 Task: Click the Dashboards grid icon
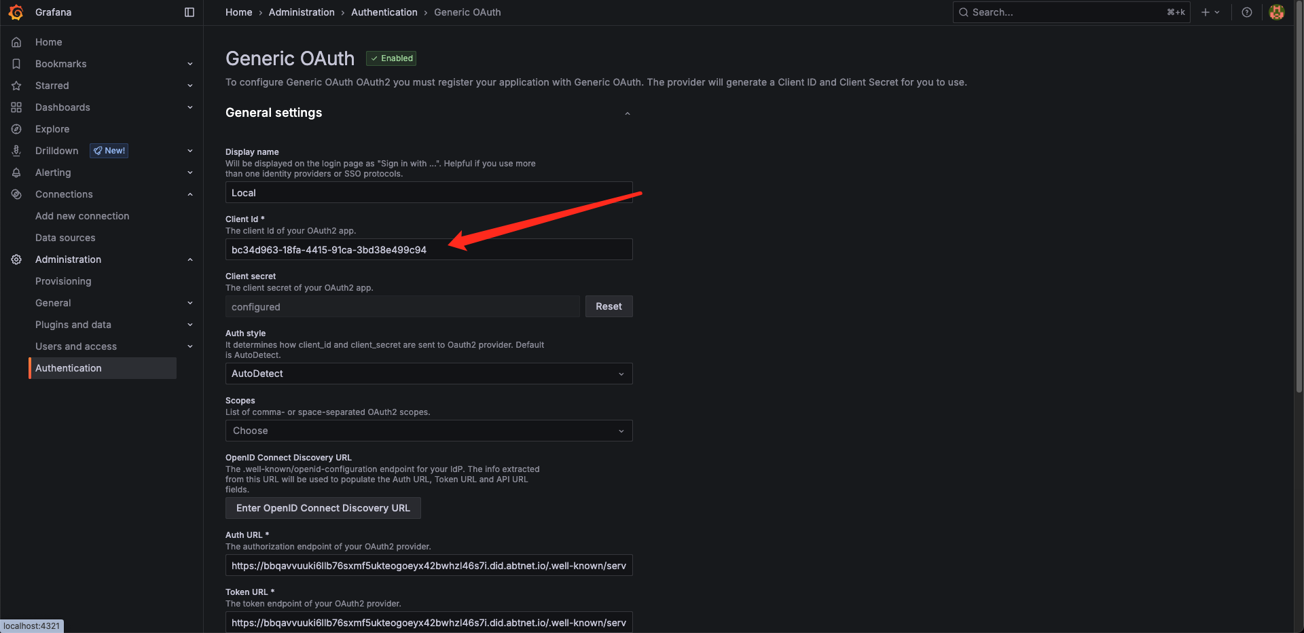[16, 107]
